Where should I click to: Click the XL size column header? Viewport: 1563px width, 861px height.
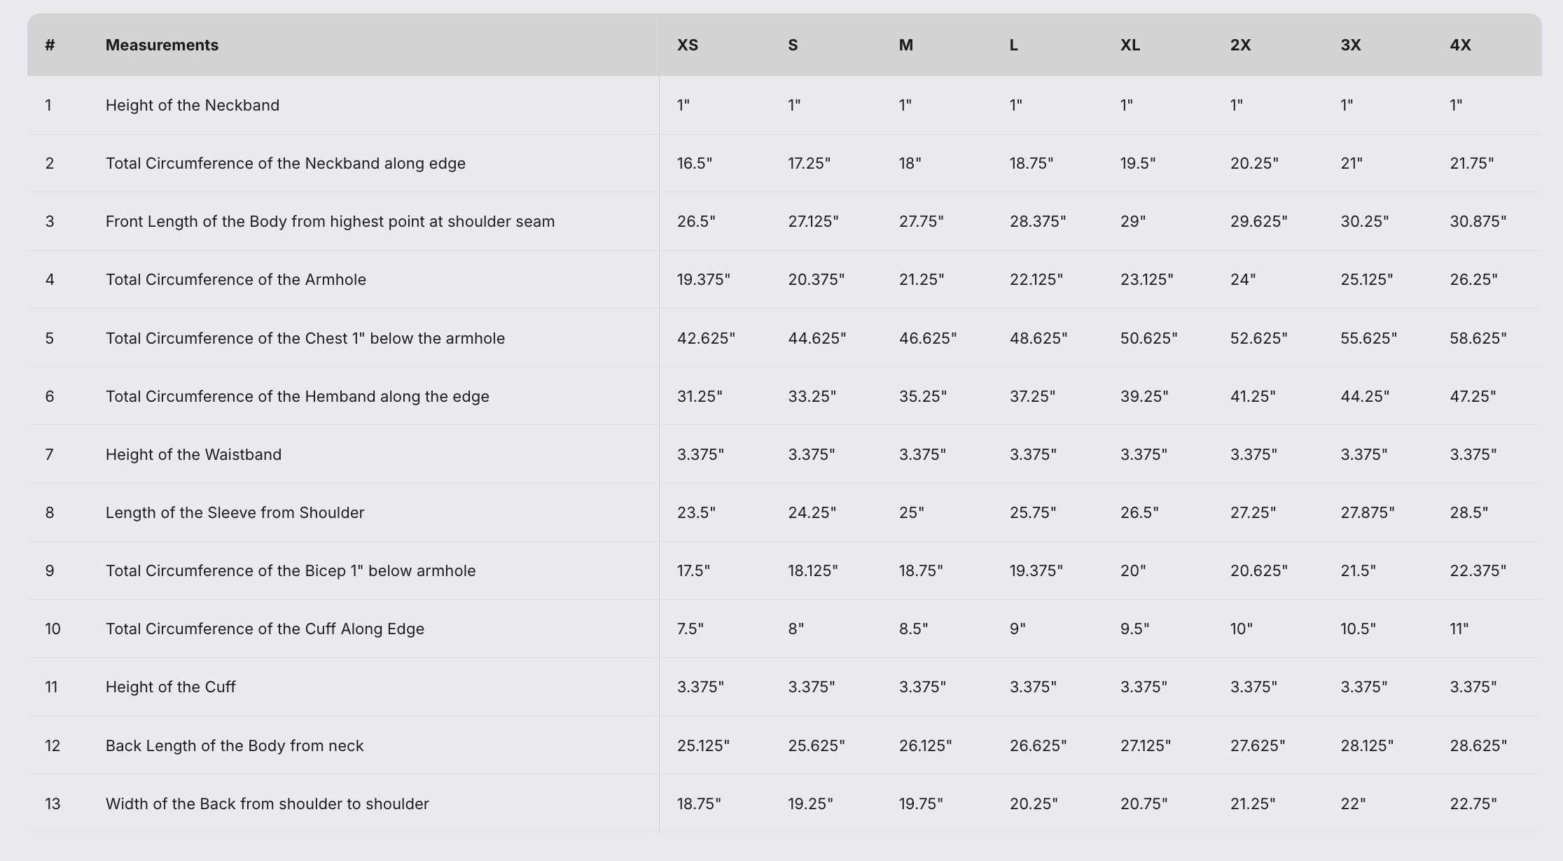click(x=1130, y=45)
